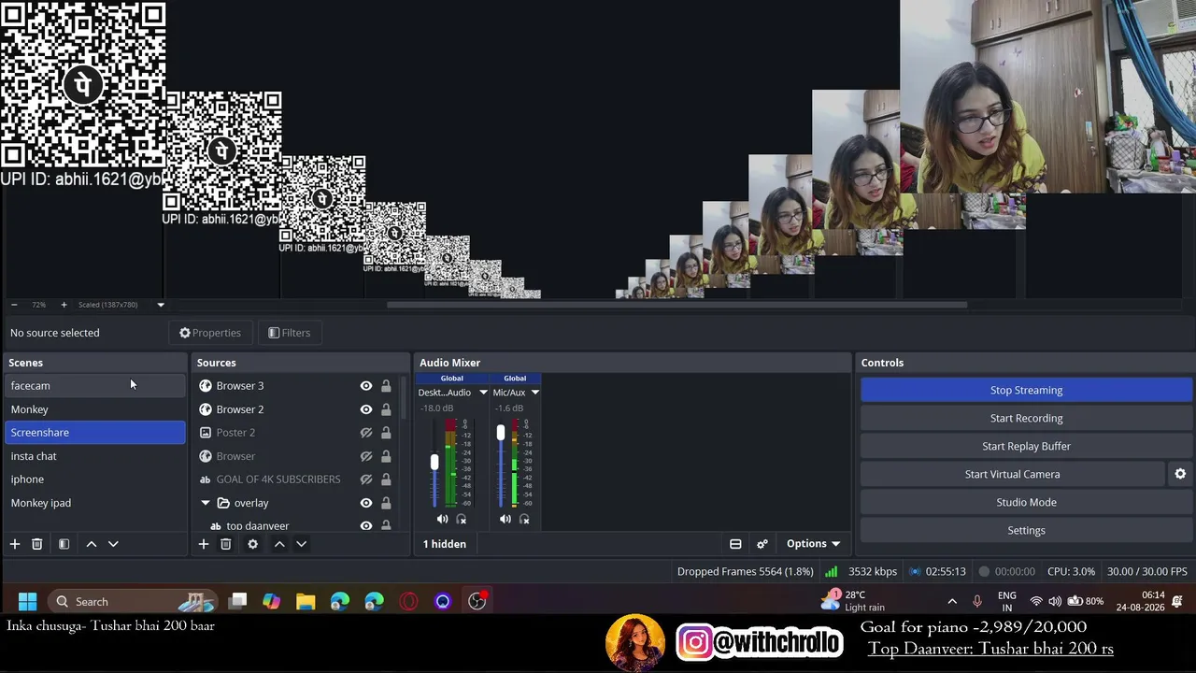Switch to the facecam scene
This screenshot has width=1196, height=673.
(x=95, y=386)
